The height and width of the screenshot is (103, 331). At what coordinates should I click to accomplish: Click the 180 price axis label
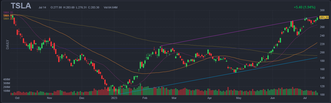[x=322, y=61]
